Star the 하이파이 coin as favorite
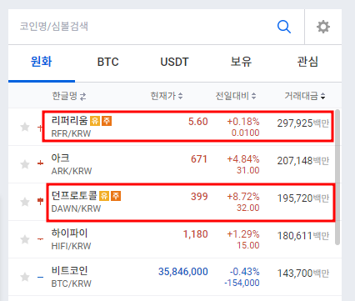The width and height of the screenshot is (355, 301). click(25, 239)
